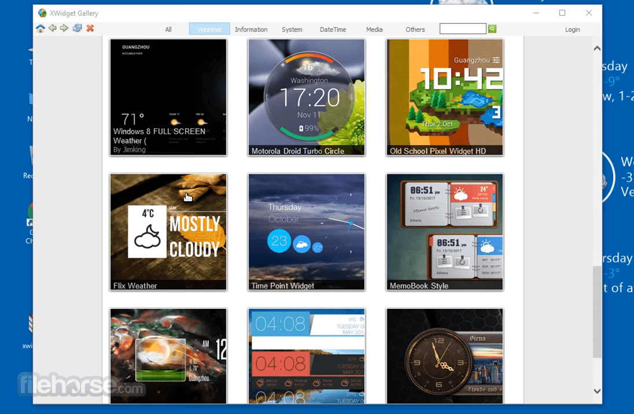Open Motorola Droid Turbo Circle widget

pyautogui.click(x=307, y=97)
